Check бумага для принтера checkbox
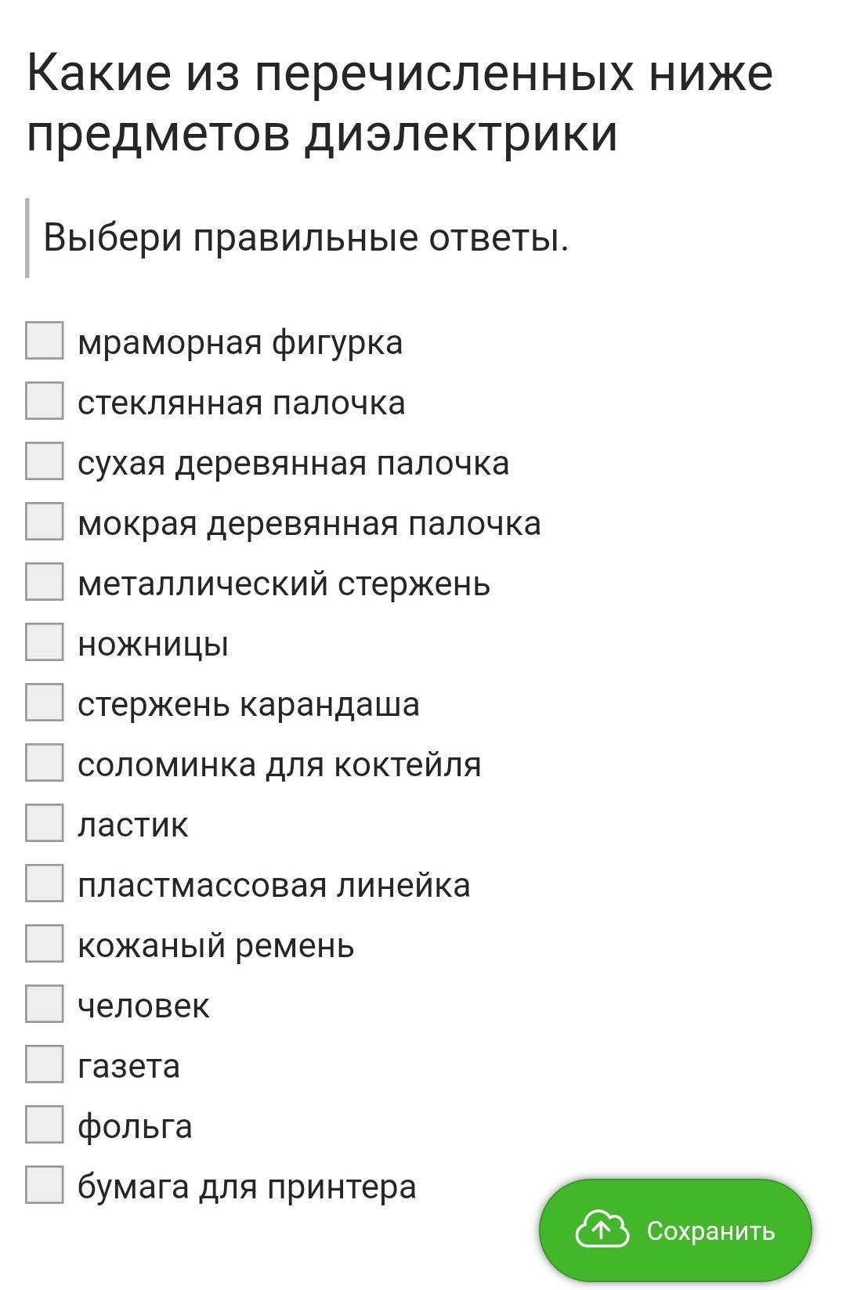The width and height of the screenshot is (846, 1290). [x=44, y=1184]
